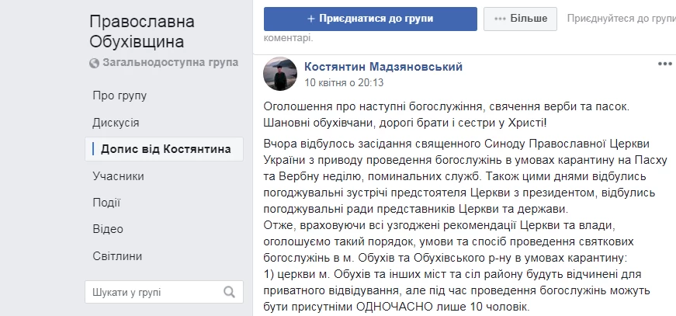The image size is (676, 316).
Task: Click the Загальнодоступна група privacy label
Action: [x=170, y=63]
